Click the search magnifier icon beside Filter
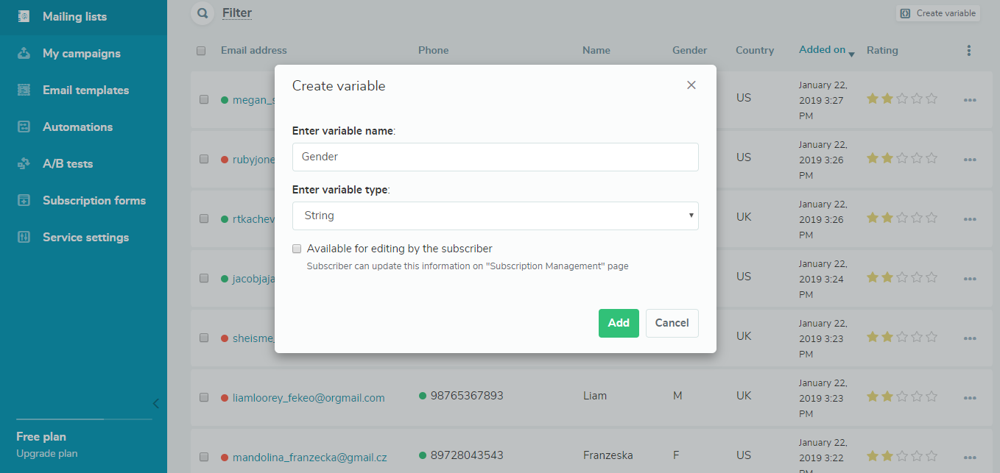1000x473 pixels. 201,13
